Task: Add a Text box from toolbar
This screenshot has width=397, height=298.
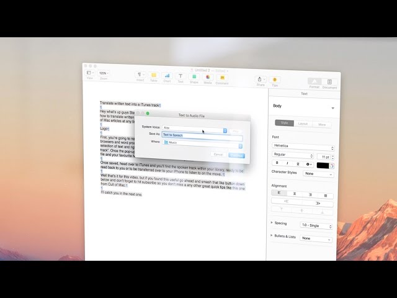Action: pos(181,76)
